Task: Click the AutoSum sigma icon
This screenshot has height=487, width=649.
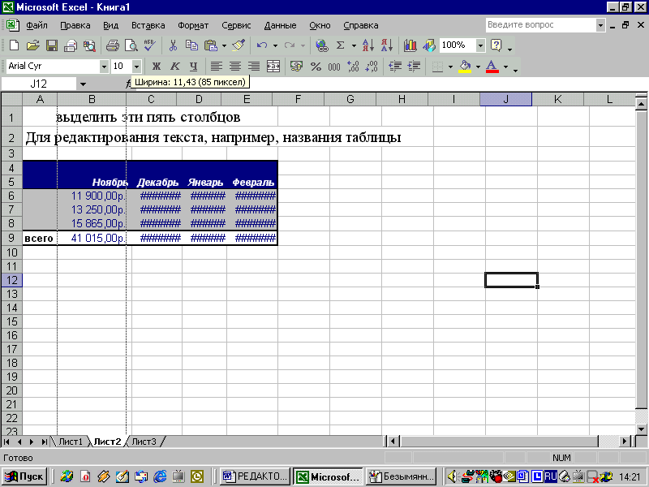Action: [340, 45]
